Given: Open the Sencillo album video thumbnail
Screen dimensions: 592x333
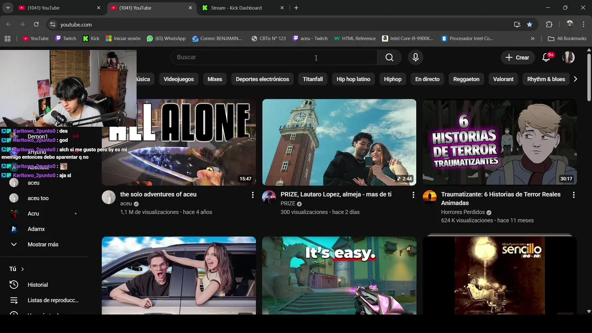Looking at the screenshot, I should tap(499, 276).
